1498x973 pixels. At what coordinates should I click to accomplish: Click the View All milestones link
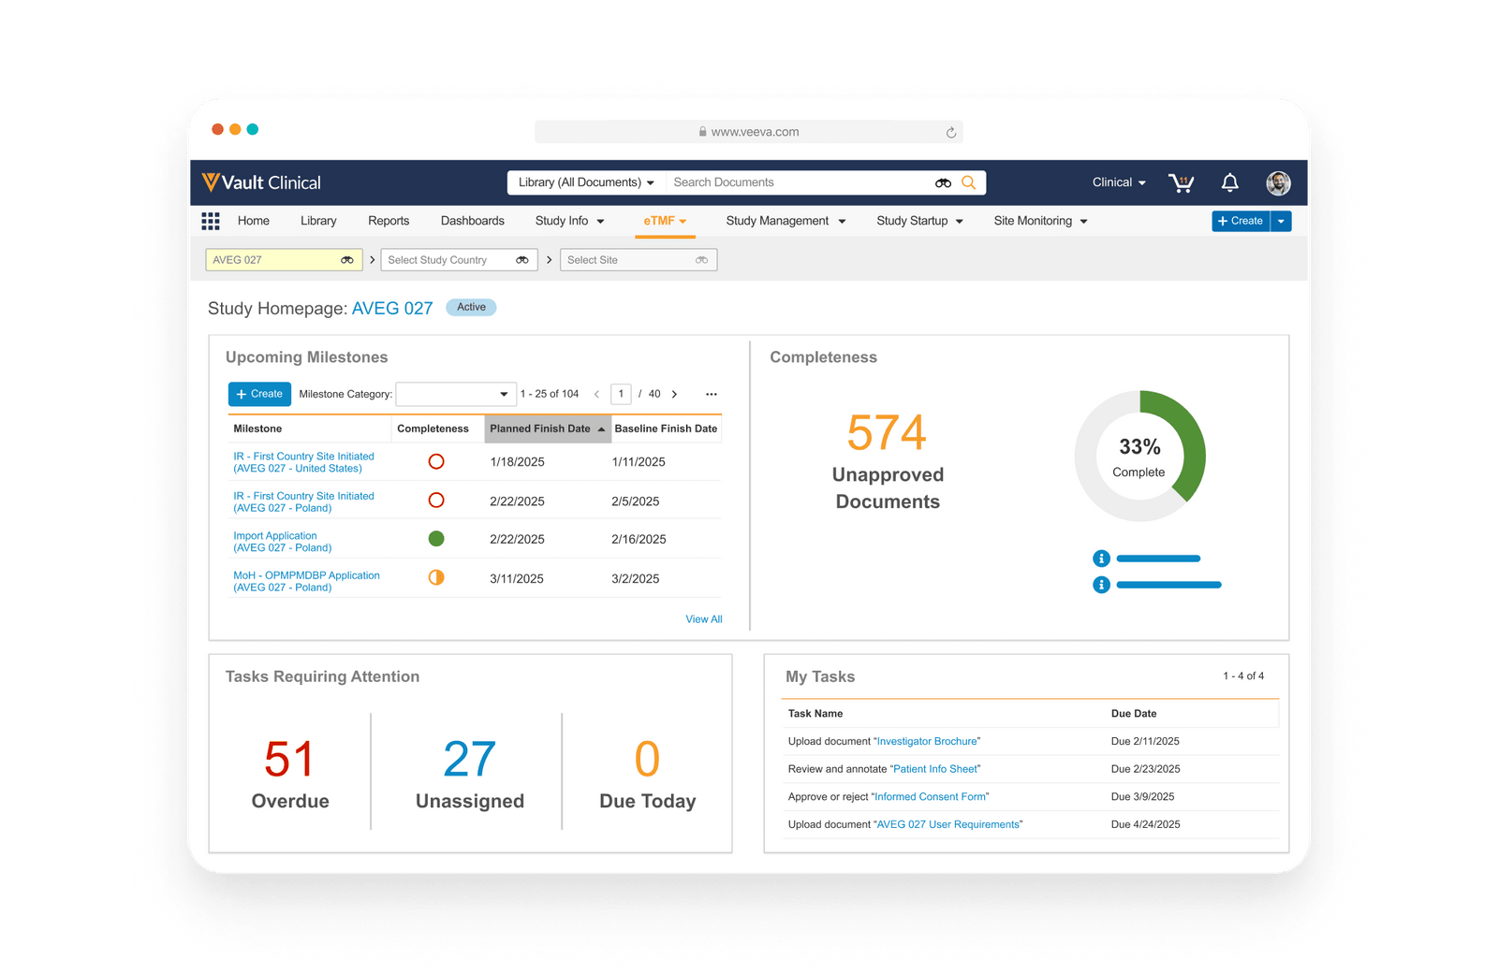pyautogui.click(x=703, y=619)
